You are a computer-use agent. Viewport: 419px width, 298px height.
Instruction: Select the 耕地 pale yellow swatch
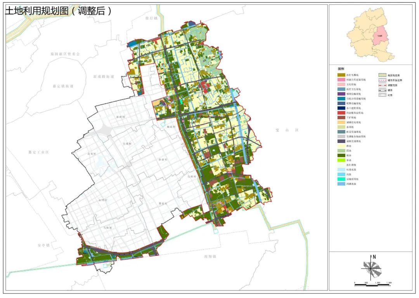pos(342,146)
